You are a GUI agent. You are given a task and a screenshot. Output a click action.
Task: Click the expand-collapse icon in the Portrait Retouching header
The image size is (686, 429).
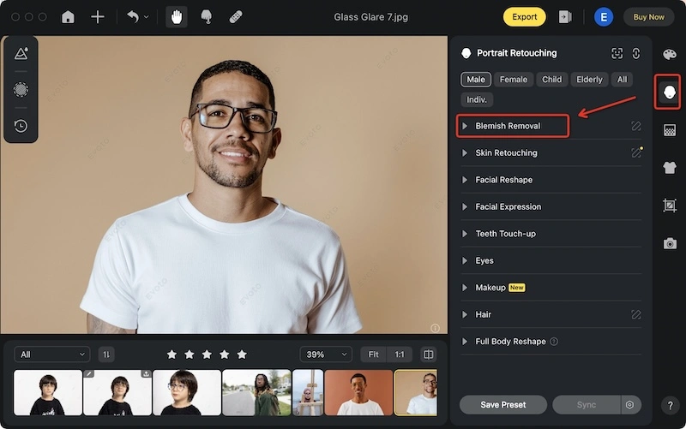click(x=636, y=53)
